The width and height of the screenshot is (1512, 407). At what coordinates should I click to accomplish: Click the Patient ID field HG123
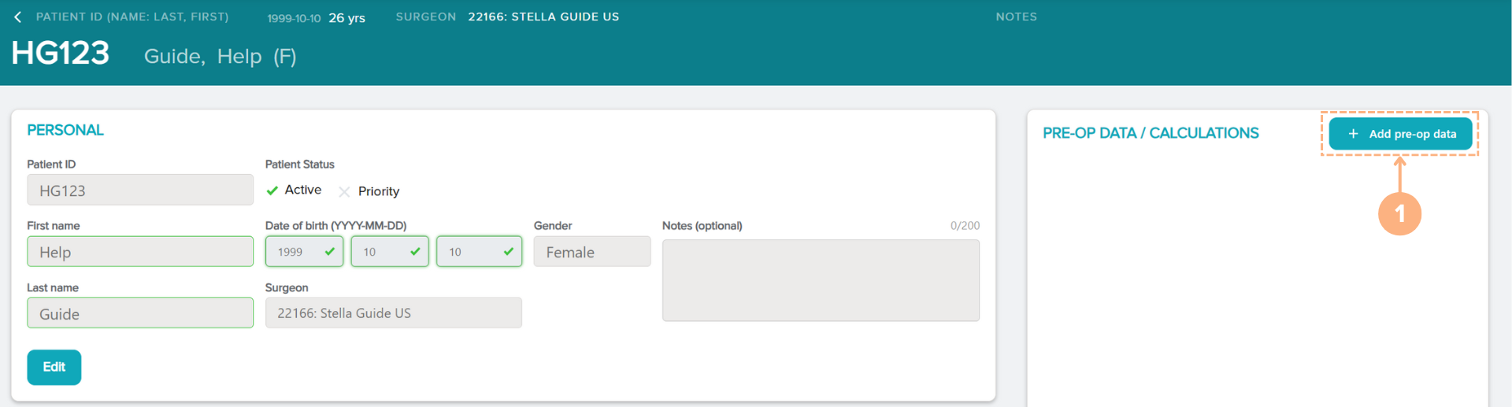tap(140, 191)
